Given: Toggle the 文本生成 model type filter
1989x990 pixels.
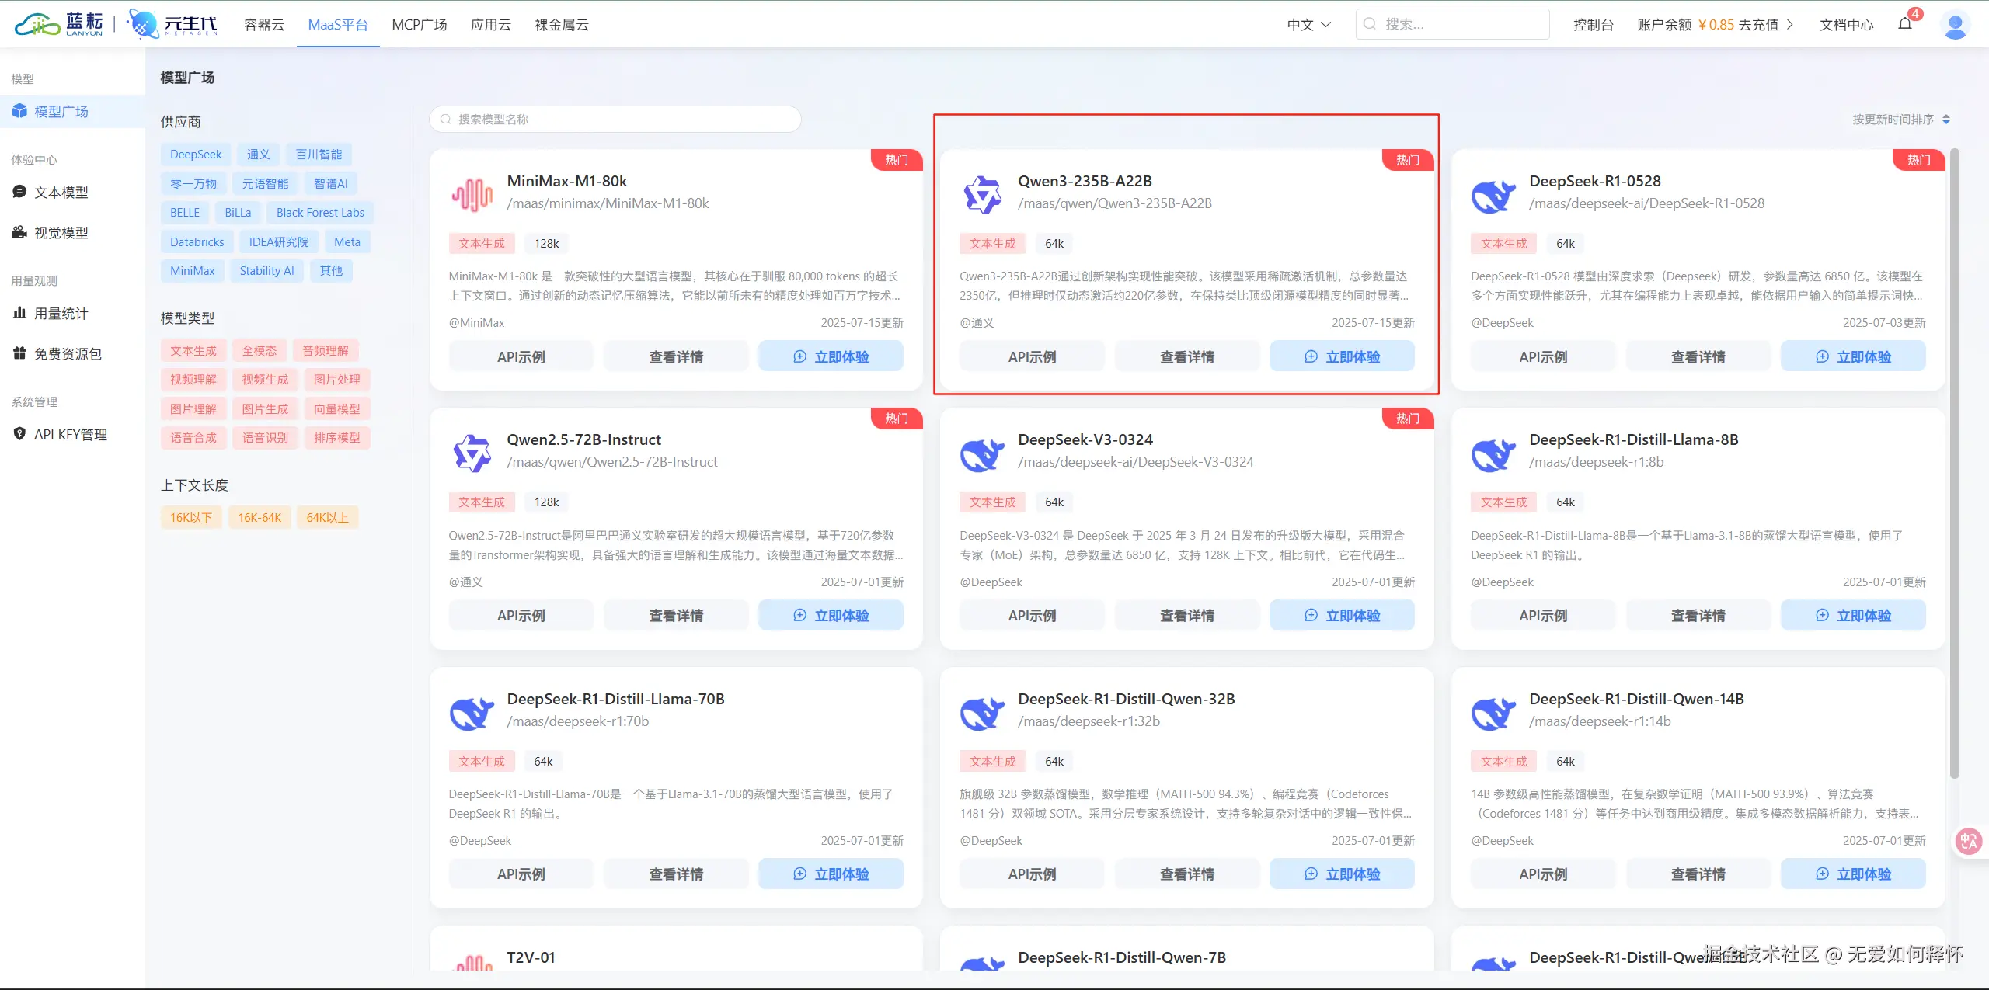Looking at the screenshot, I should point(193,351).
